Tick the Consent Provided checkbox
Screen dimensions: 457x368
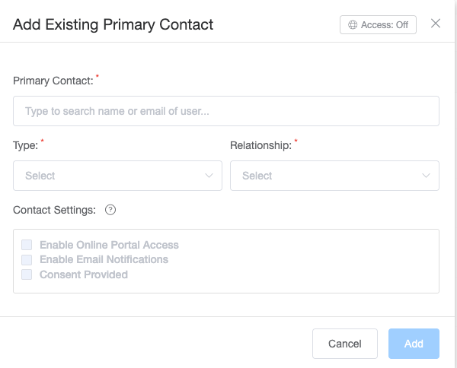(27, 274)
